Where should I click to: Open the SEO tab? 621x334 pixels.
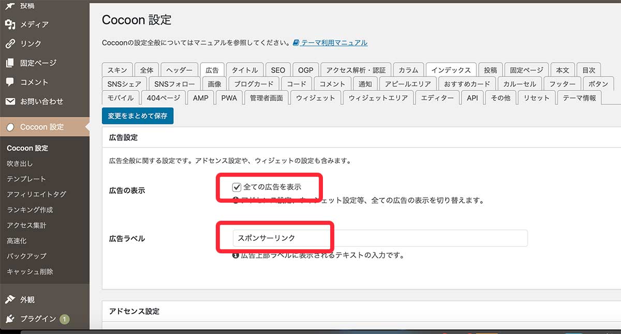[278, 70]
